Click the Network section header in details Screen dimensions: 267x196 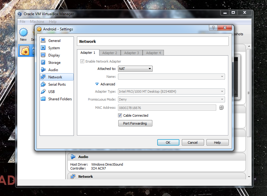click(157, 176)
